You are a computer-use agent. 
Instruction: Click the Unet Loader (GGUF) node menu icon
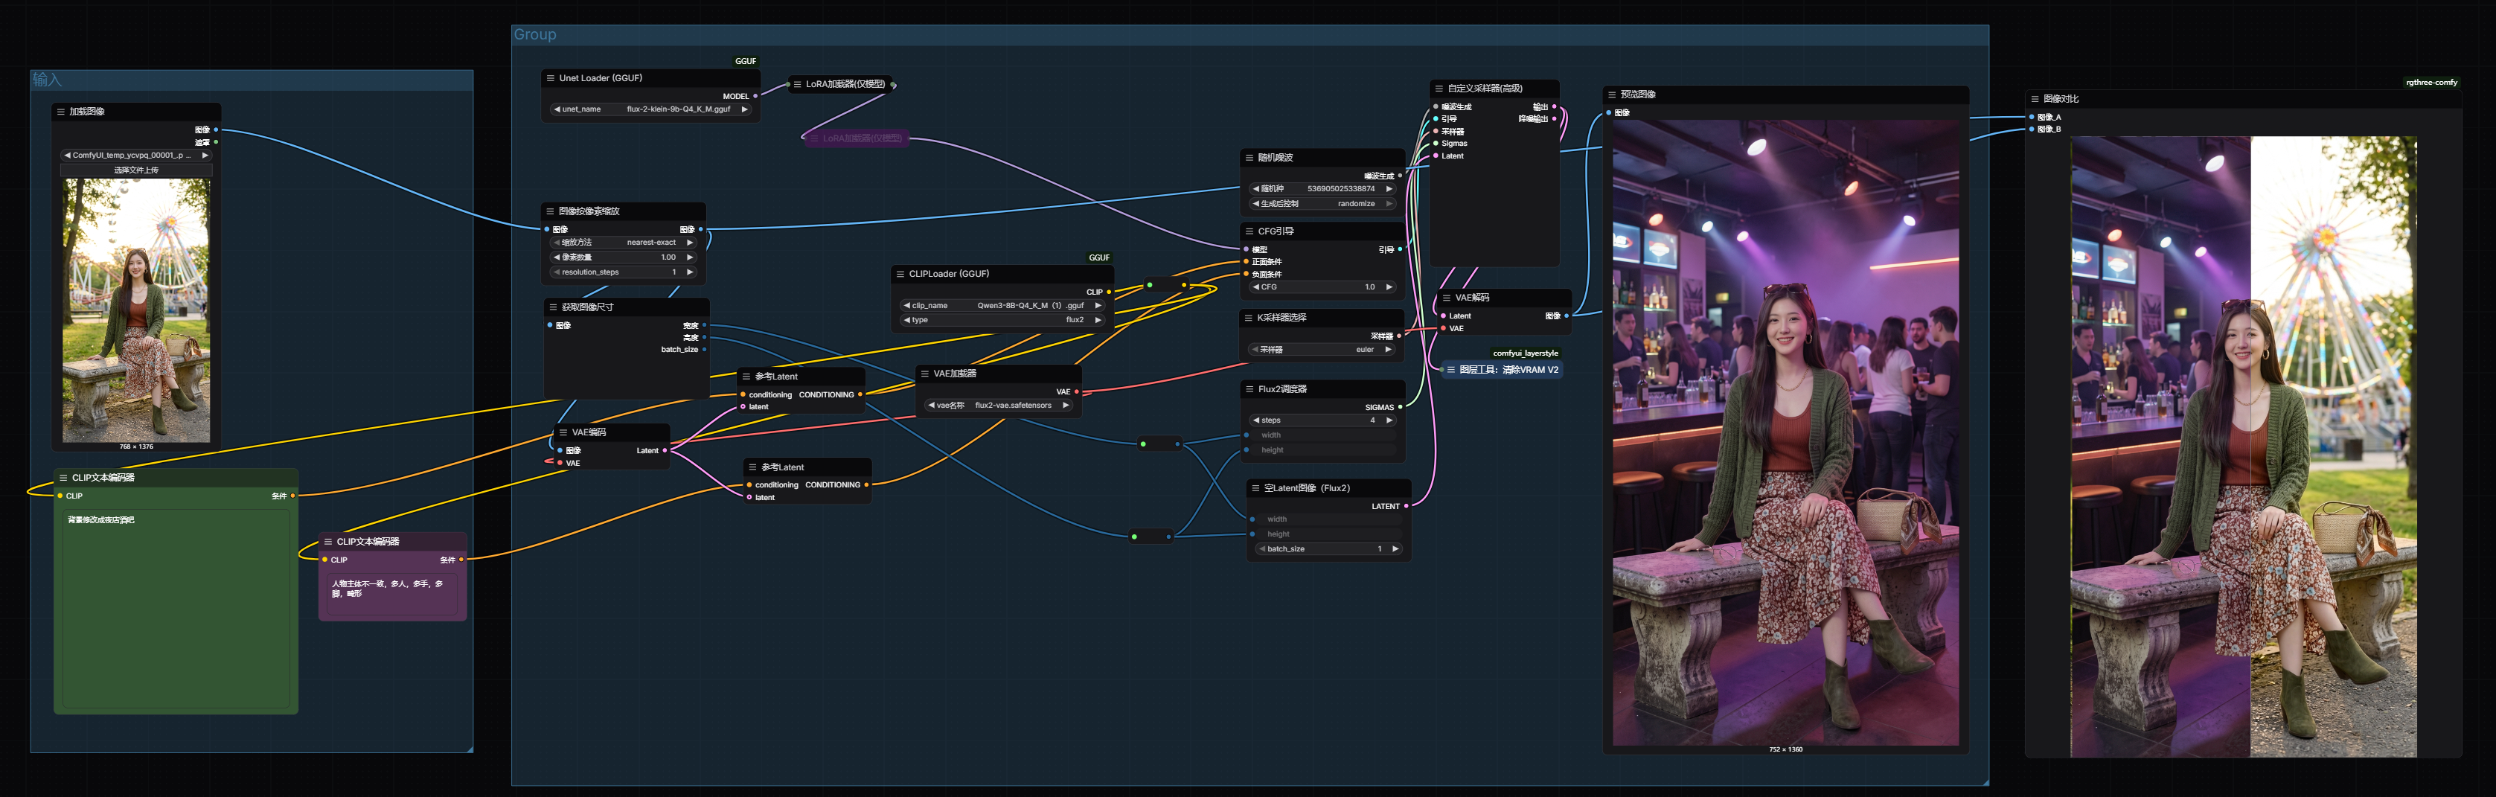[551, 78]
